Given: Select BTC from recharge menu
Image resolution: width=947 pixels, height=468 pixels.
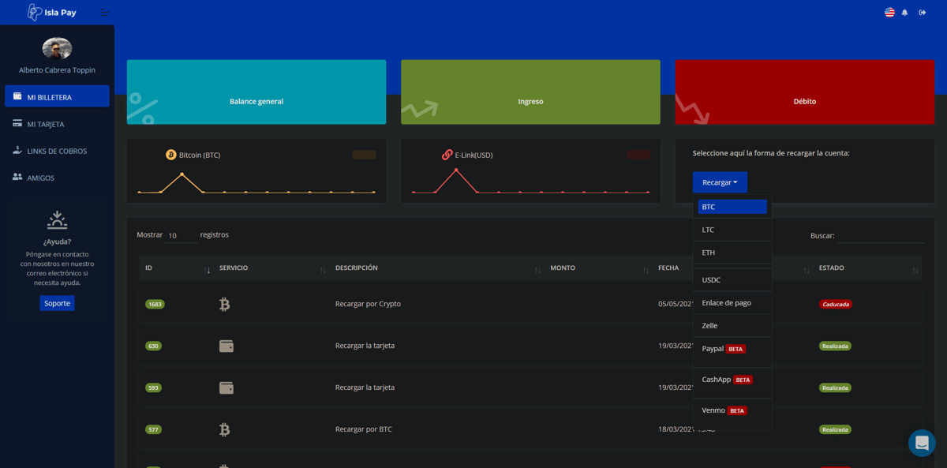Looking at the screenshot, I should pyautogui.click(x=732, y=207).
